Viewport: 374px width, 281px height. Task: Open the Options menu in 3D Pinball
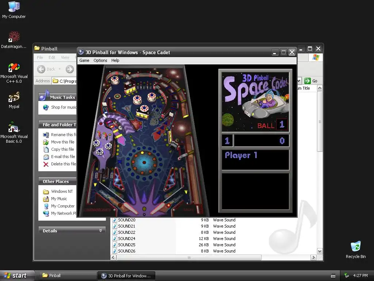pyautogui.click(x=100, y=60)
